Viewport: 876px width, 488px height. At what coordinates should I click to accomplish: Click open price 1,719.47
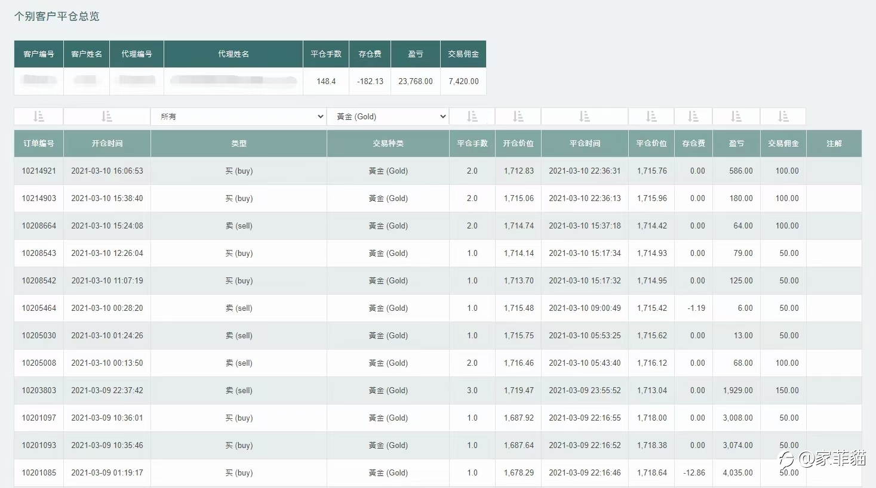coord(518,390)
